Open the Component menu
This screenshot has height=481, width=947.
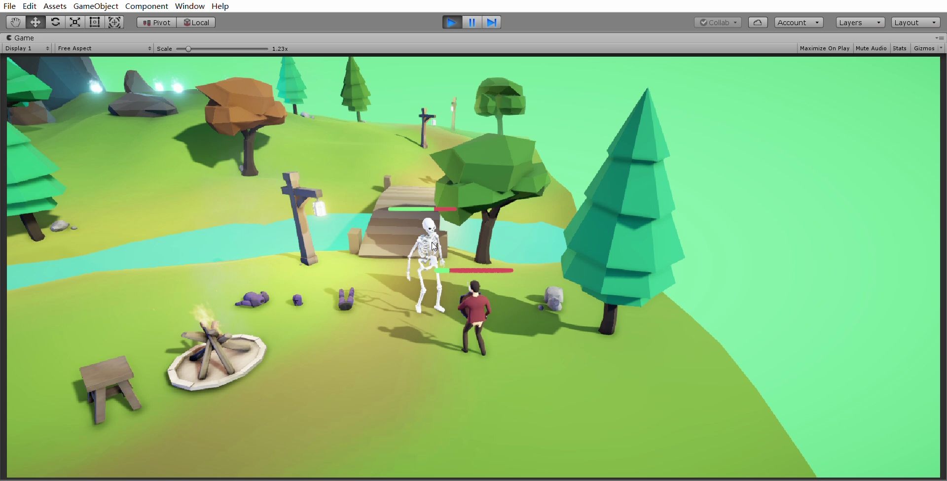coord(146,6)
